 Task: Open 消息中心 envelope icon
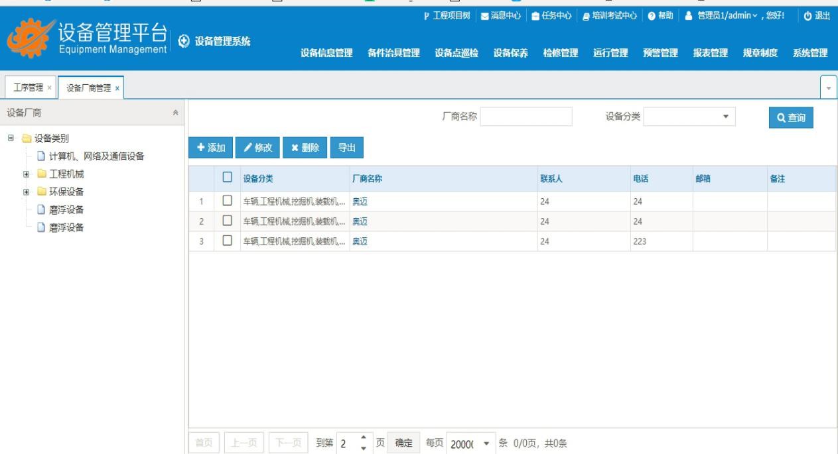pos(484,16)
